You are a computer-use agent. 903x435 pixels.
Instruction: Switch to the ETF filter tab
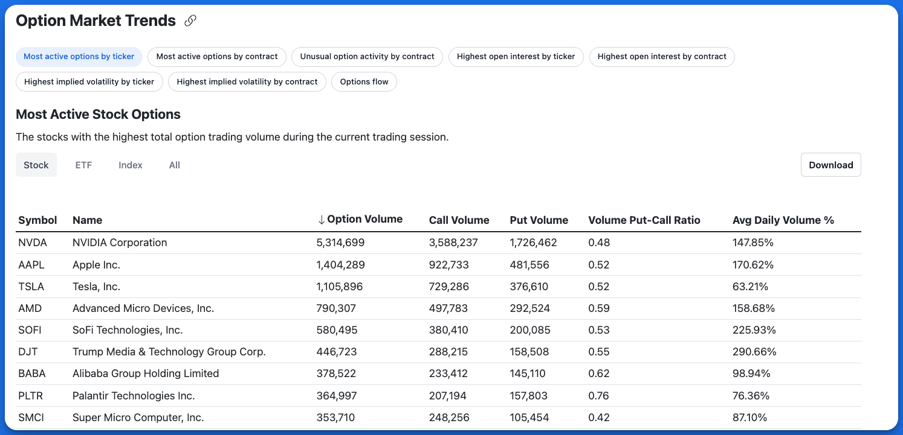(83, 165)
